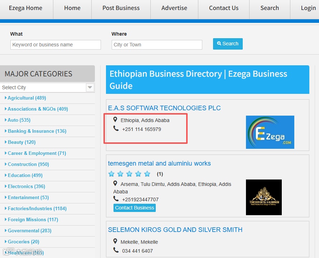
Task: Expand the Agricultural (489) category
Action: coord(26,98)
